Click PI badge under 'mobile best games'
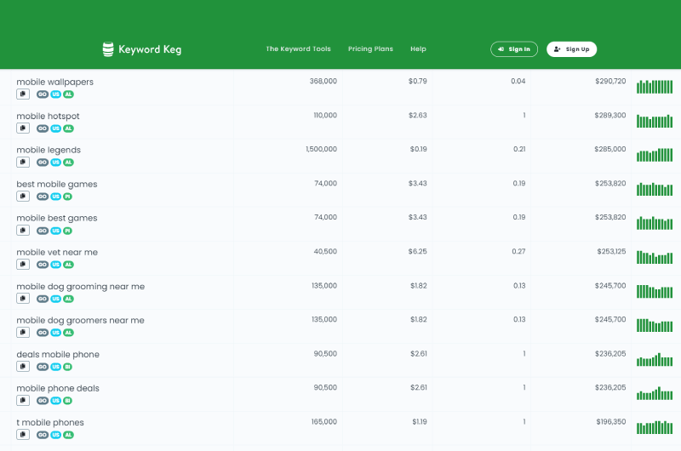 click(67, 231)
